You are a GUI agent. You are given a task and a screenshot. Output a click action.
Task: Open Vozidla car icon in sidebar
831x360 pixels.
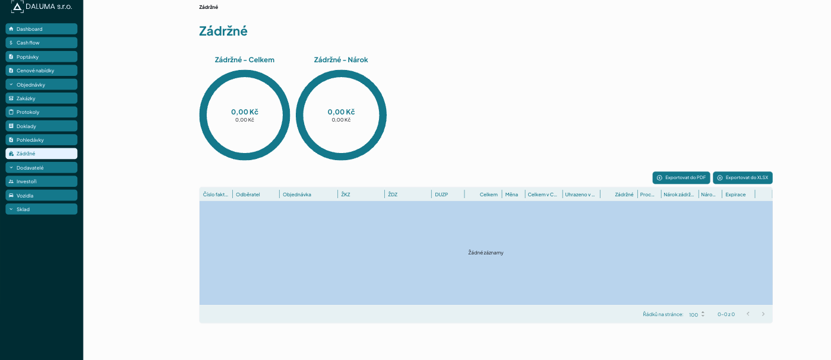(x=11, y=195)
